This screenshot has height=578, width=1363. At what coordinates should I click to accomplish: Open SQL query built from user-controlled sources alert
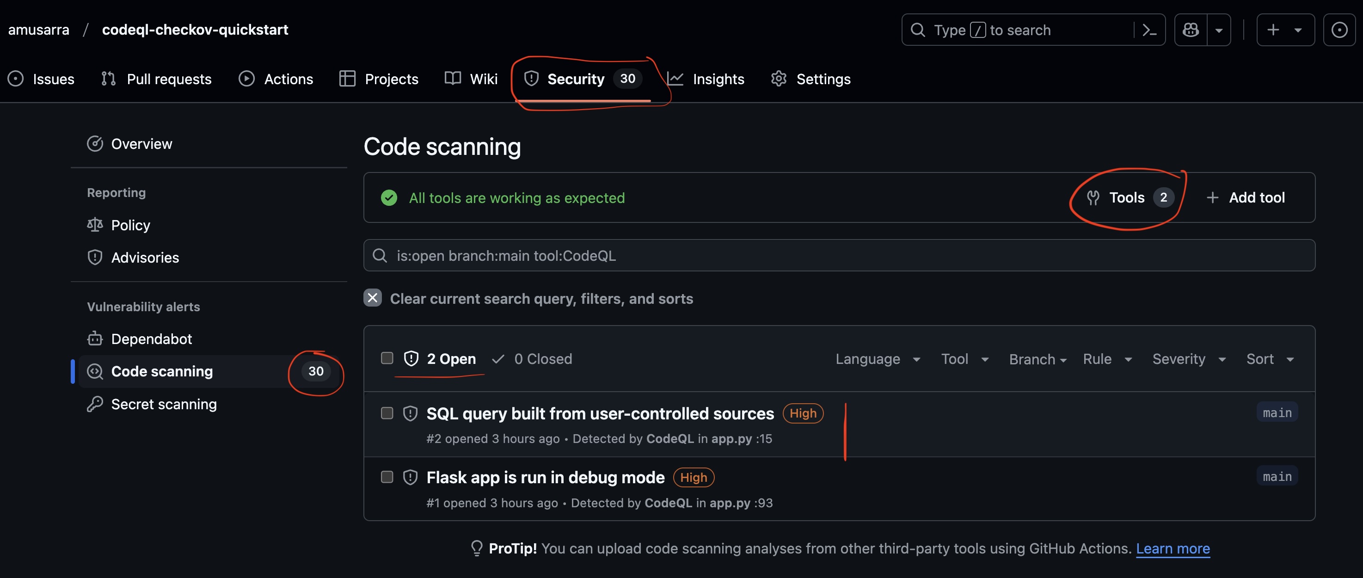point(600,413)
